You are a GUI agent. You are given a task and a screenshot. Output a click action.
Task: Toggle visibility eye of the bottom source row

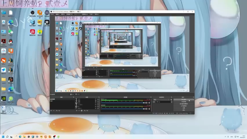tap(96, 108)
